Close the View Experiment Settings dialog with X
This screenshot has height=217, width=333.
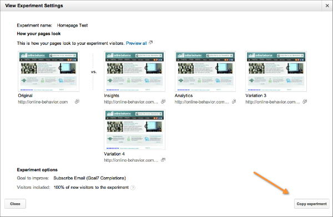(327, 6)
